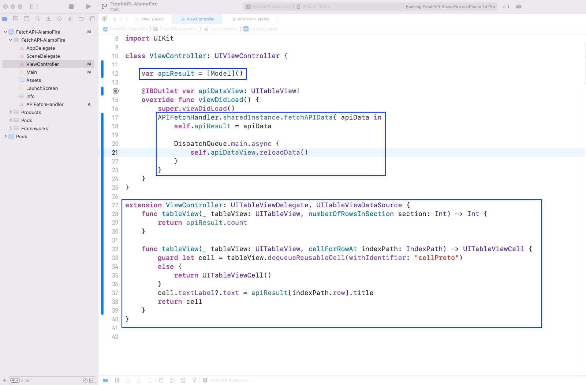Toggle breakpoints with the blue breakpoint icon
The image size is (586, 385).
click(x=105, y=380)
